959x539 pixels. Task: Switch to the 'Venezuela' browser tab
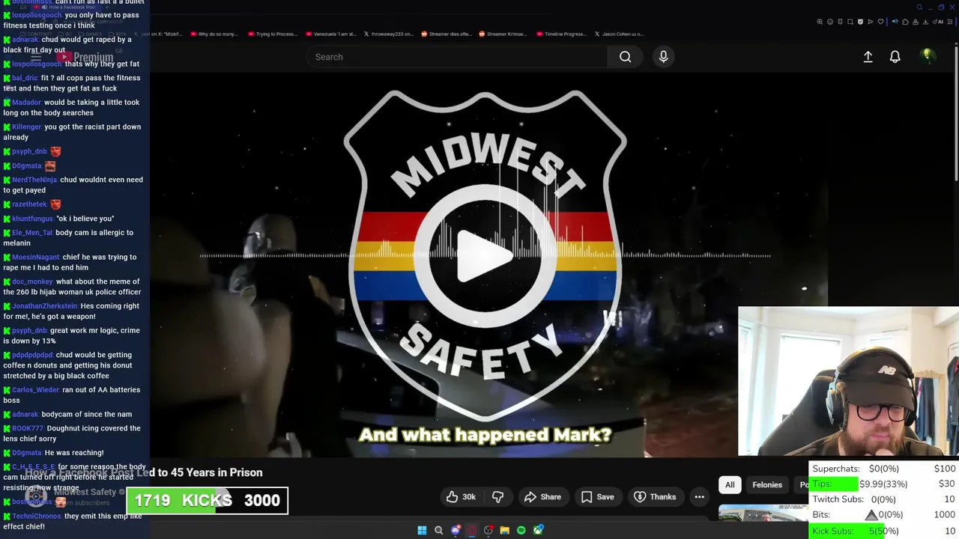pos(330,34)
